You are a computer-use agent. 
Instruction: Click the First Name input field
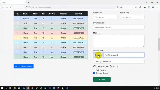(105, 17)
